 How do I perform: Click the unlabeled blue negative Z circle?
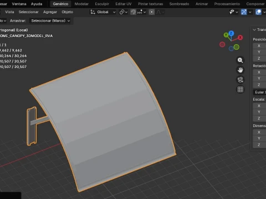231,49
